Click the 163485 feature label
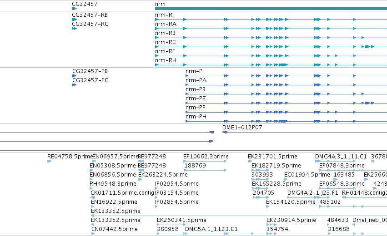 tap(344, 175)
